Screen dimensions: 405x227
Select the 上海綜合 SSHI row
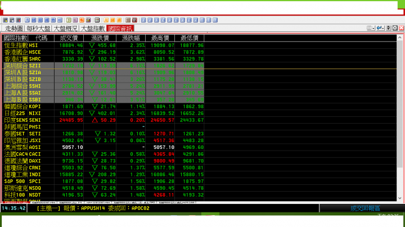pyautogui.click(x=103, y=86)
